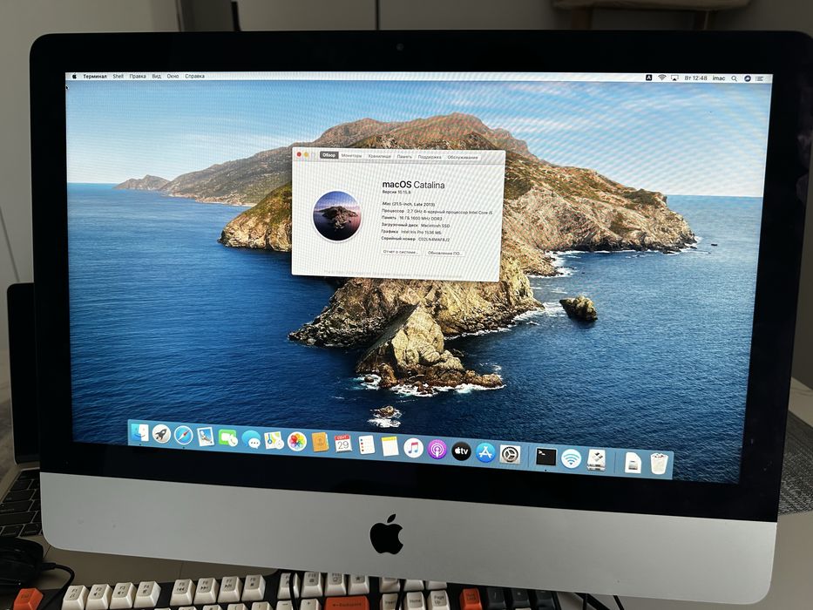
Task: Click the Память 16 ГБ line
Action: click(x=411, y=219)
